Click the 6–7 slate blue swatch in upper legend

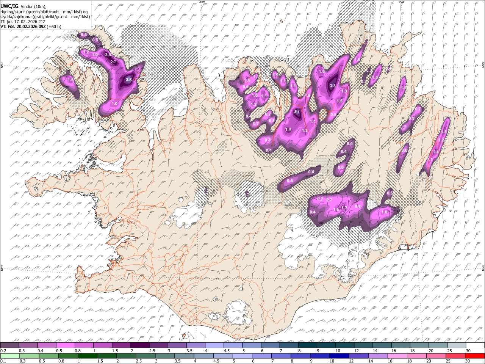coord(270,345)
